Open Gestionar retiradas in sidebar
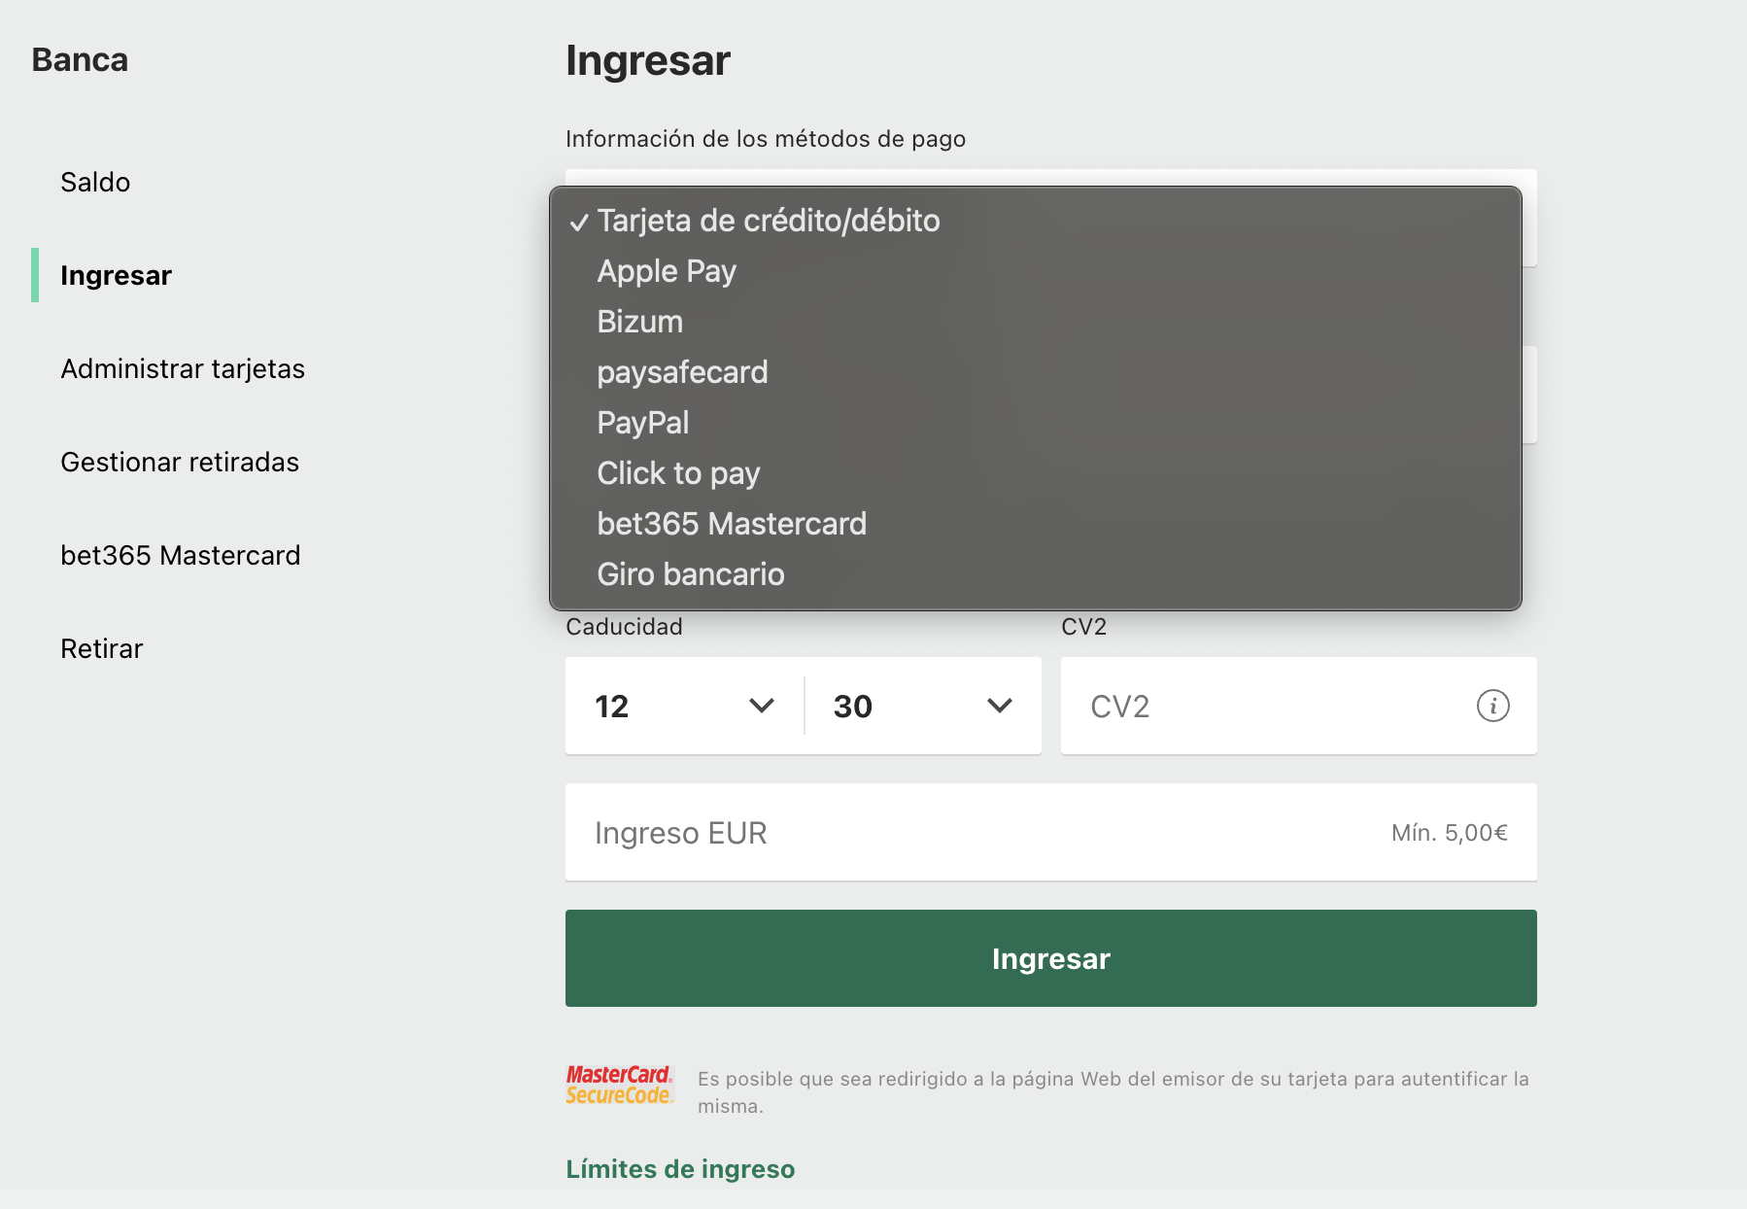Viewport: 1747px width, 1209px height. 180,462
